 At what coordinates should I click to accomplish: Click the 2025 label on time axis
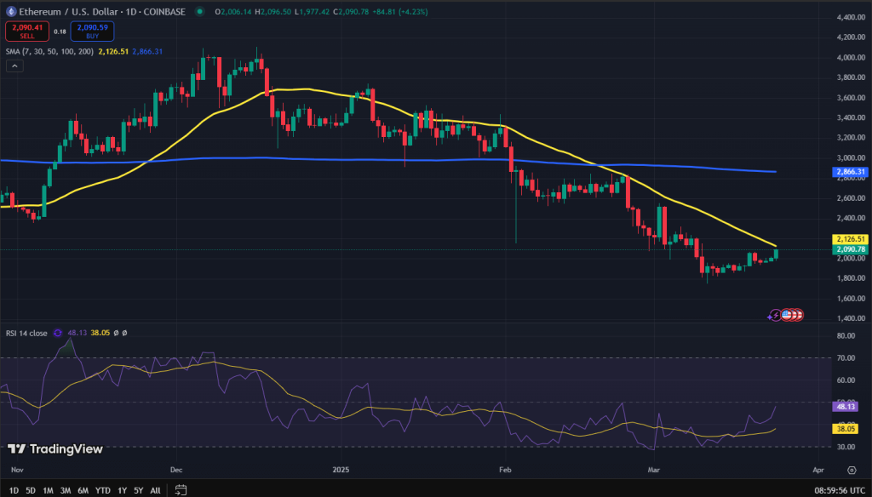tap(341, 470)
